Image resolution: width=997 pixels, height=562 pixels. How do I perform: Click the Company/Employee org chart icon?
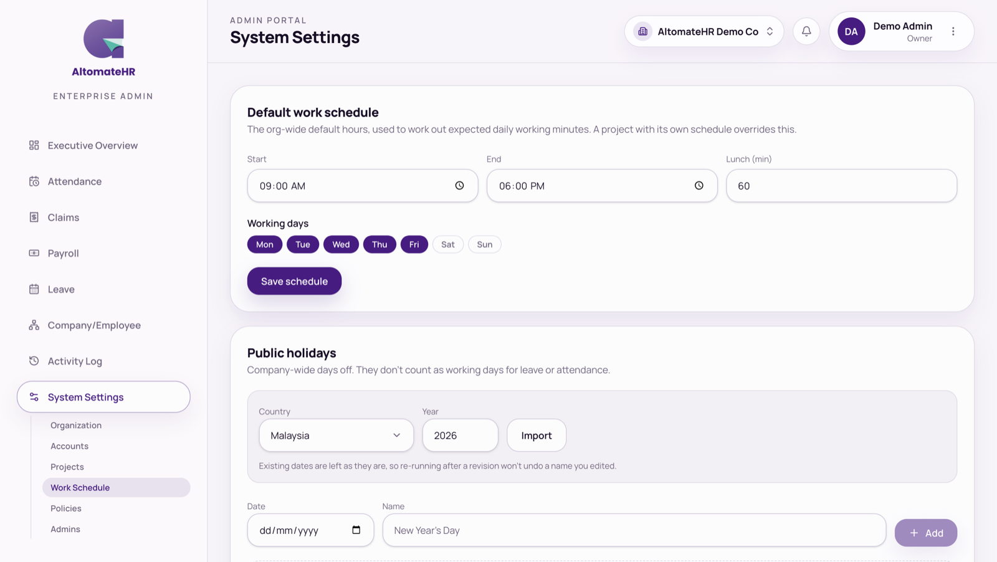tap(34, 325)
